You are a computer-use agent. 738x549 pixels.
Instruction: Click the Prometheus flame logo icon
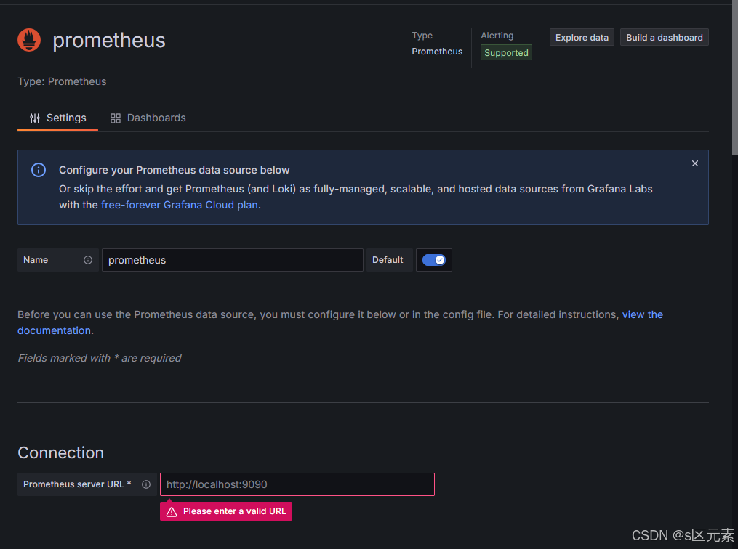(29, 40)
